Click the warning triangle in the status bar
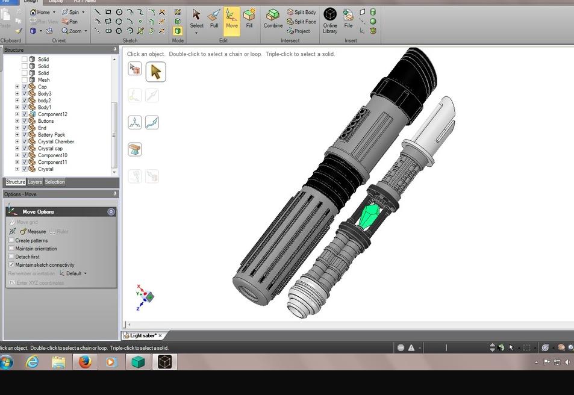Viewport: 574px width, 395px height. pyautogui.click(x=411, y=348)
